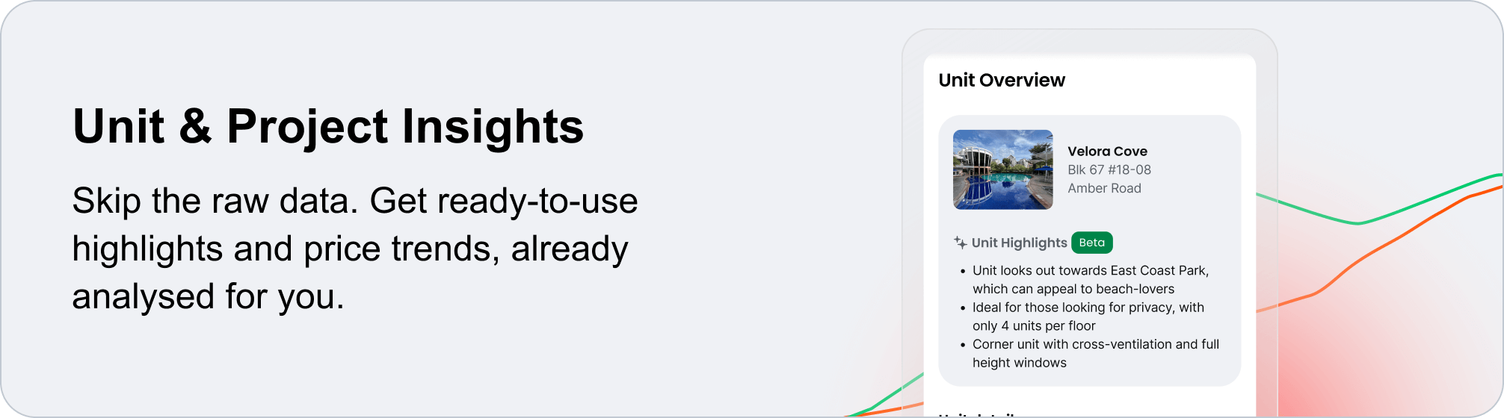Viewport: 1504px width, 418px height.
Task: Click the Blk 67 #18-08 unit number
Action: pos(1109,170)
